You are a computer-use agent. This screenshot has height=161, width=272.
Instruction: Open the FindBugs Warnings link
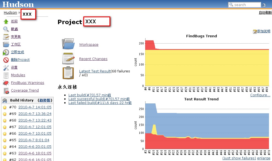click(x=28, y=83)
